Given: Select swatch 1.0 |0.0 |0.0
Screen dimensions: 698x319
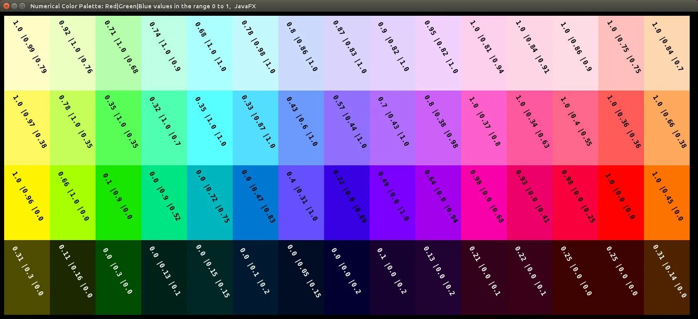Looking at the screenshot, I should coord(621,203).
